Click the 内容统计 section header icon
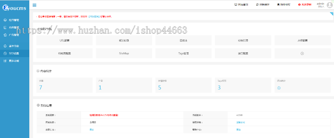The image size is (334, 138). [38, 71]
